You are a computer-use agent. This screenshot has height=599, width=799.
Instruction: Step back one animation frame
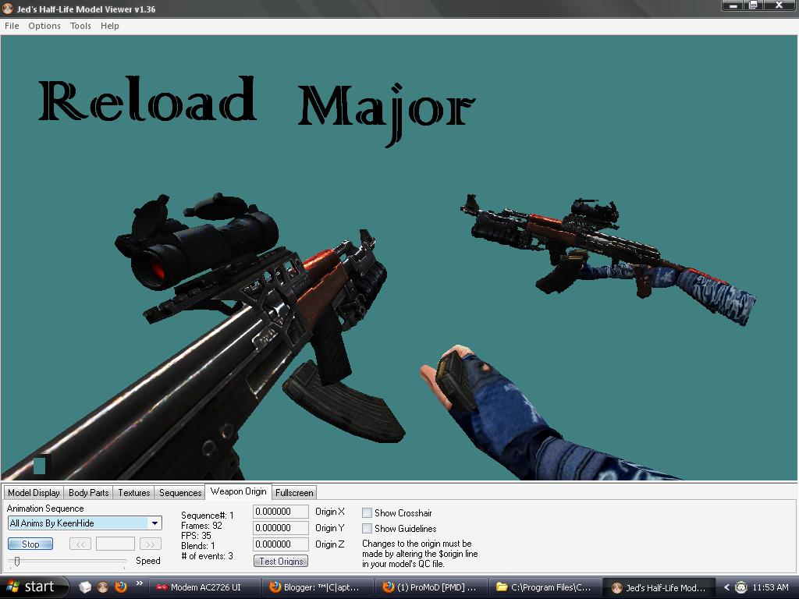click(x=80, y=544)
